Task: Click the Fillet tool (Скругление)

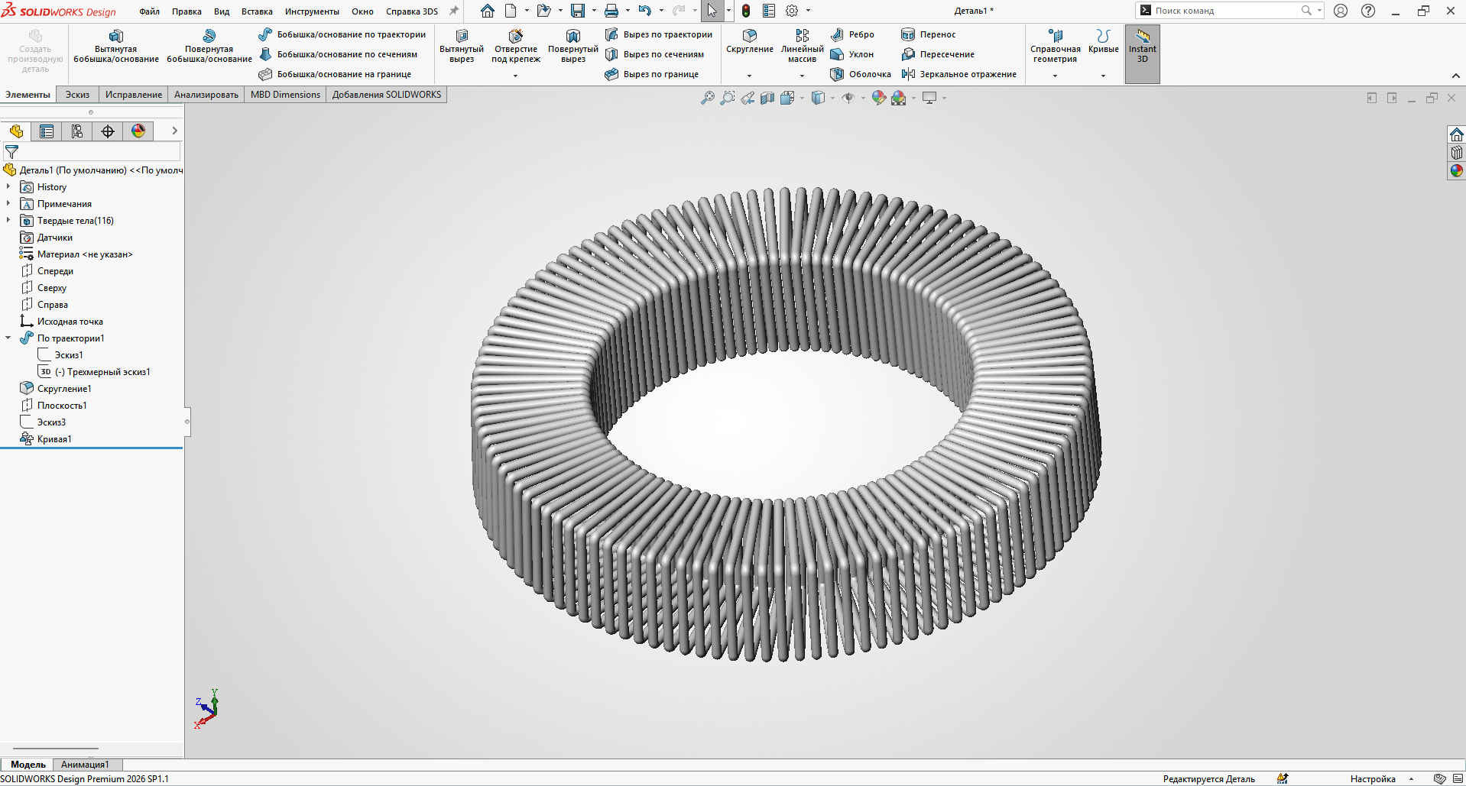Action: pos(749,37)
